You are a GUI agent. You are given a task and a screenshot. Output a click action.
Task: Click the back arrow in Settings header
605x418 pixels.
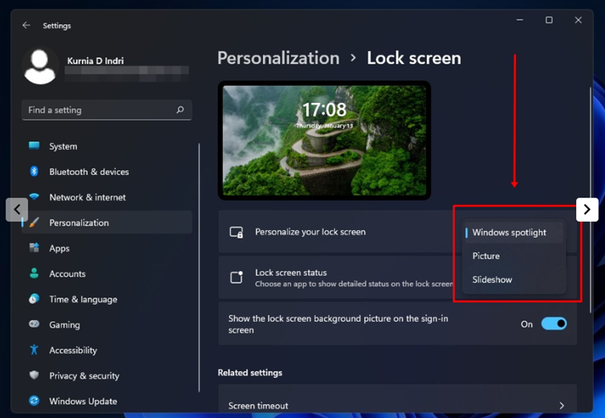click(x=26, y=25)
